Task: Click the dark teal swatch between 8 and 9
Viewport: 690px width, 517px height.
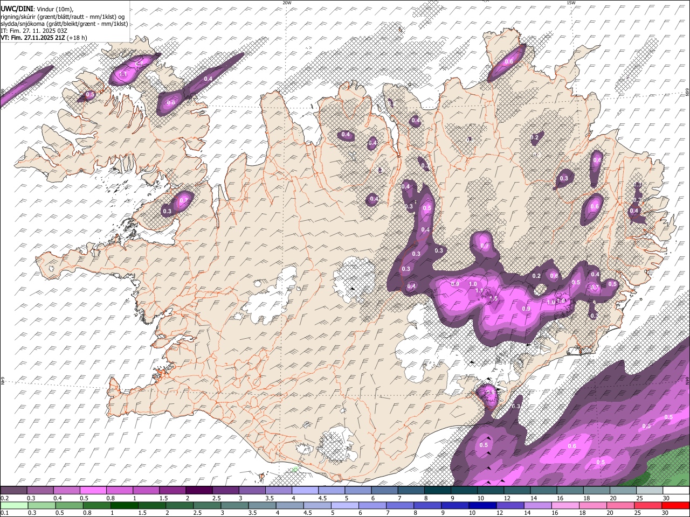Action: (437, 490)
